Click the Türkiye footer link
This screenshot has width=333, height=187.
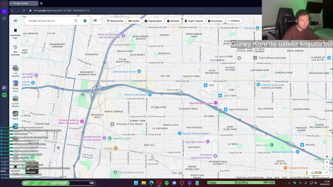[269, 177]
